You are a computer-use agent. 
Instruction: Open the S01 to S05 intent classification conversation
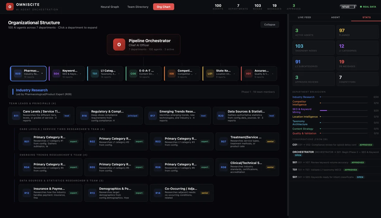(x=335, y=177)
